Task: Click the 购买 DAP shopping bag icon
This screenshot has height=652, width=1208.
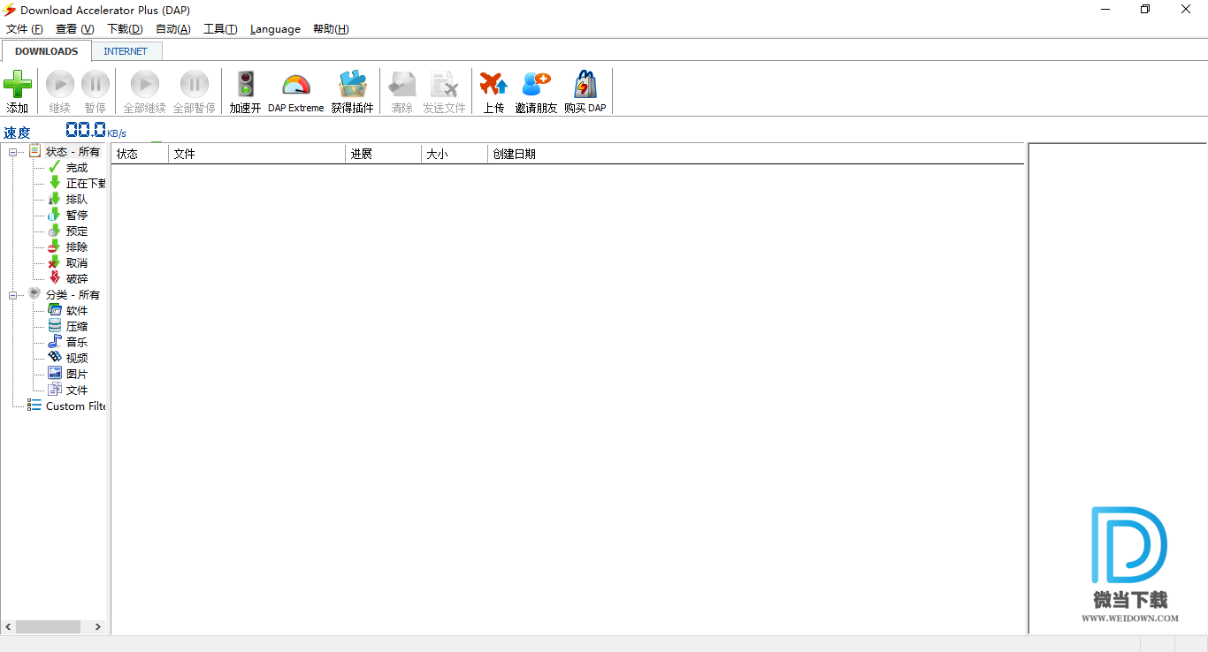Action: coord(585,85)
